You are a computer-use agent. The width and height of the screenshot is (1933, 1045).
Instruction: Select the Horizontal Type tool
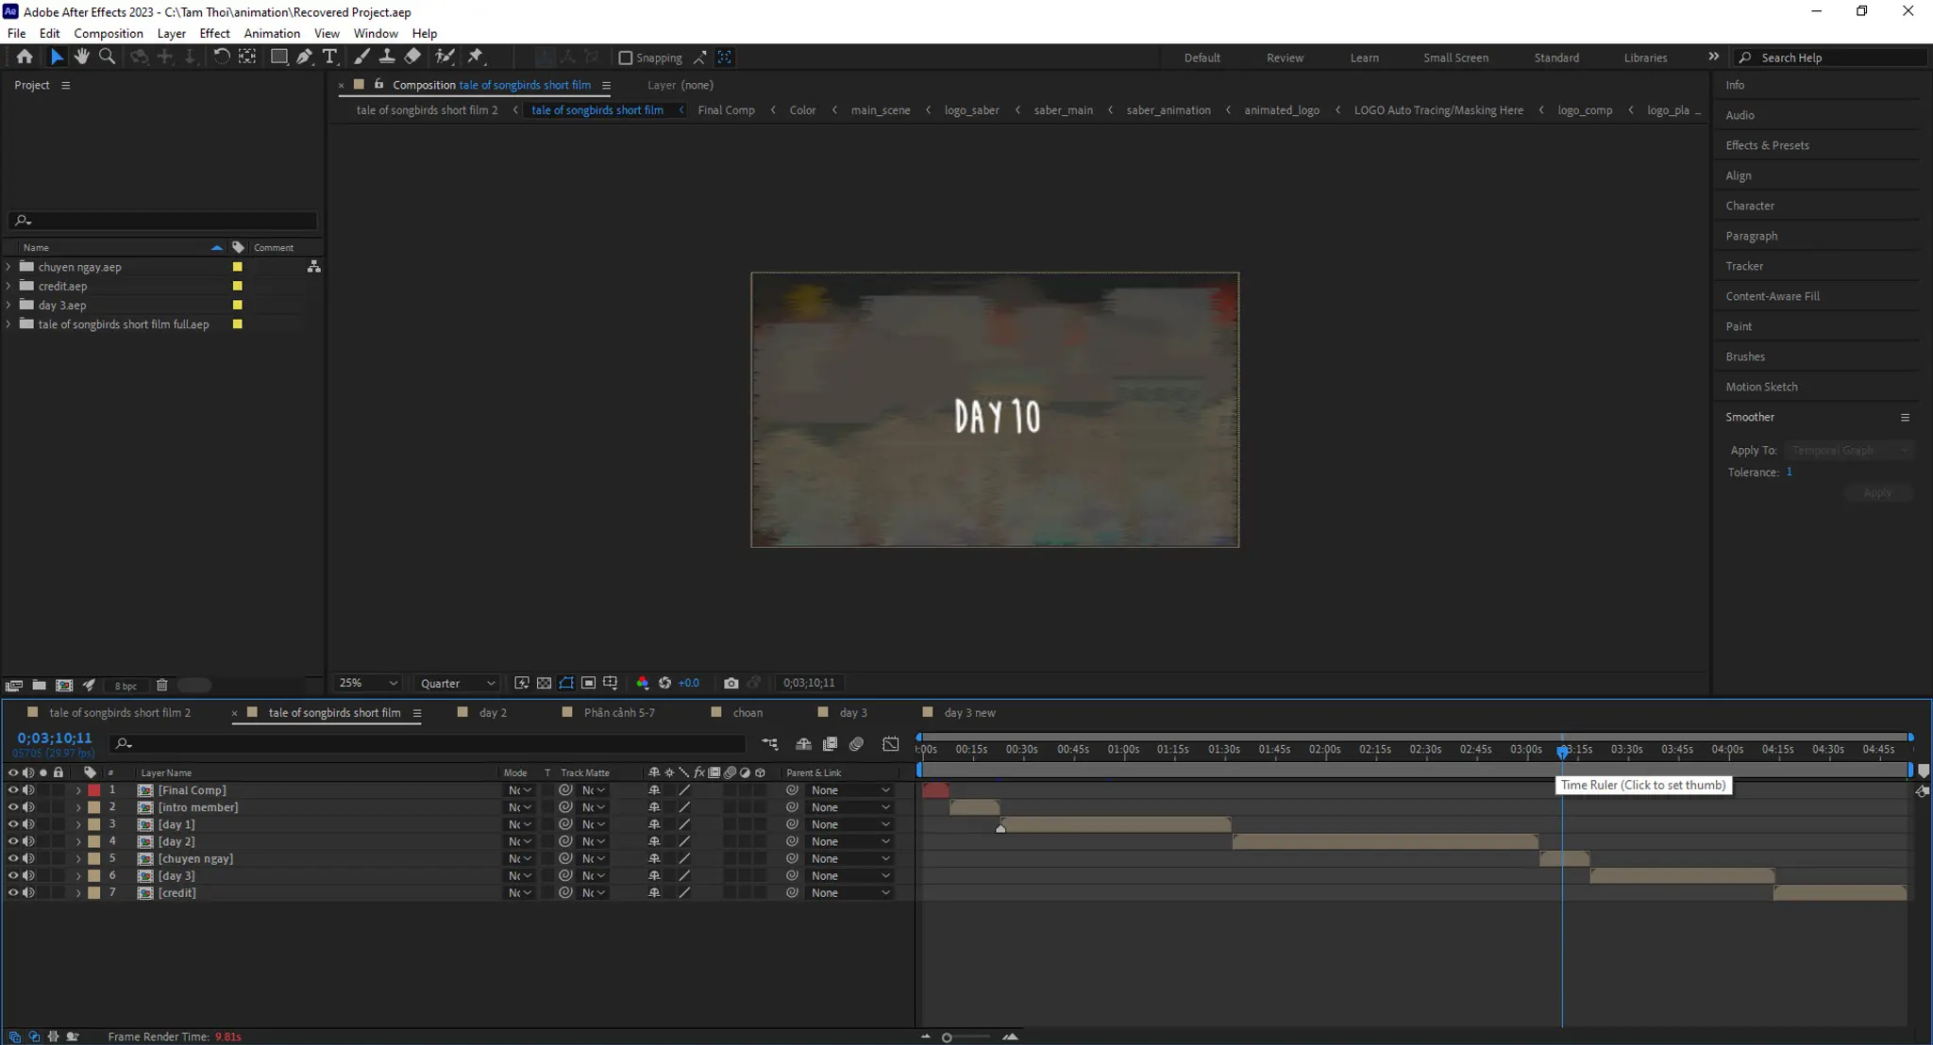[x=329, y=57]
